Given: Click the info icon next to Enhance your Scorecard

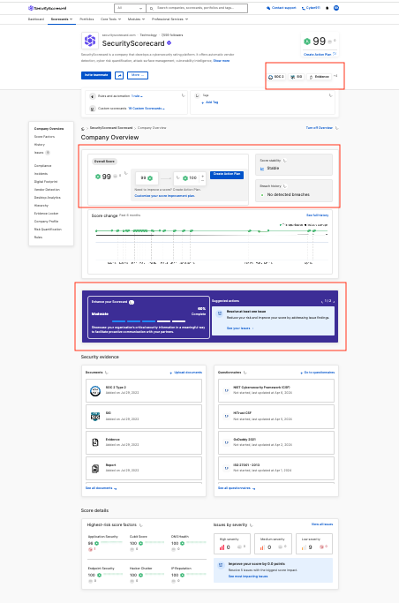Looking at the screenshot, I should coord(132,302).
